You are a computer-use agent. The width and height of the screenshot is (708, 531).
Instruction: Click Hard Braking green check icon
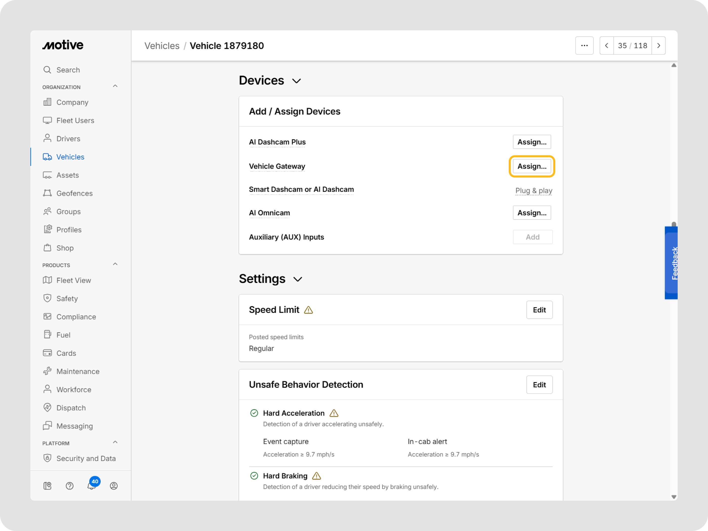click(x=254, y=476)
